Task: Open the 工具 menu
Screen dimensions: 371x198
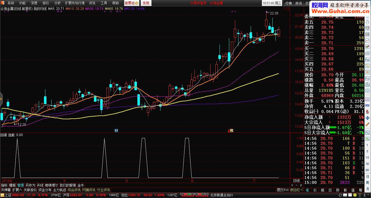Action: [x=104, y=3]
